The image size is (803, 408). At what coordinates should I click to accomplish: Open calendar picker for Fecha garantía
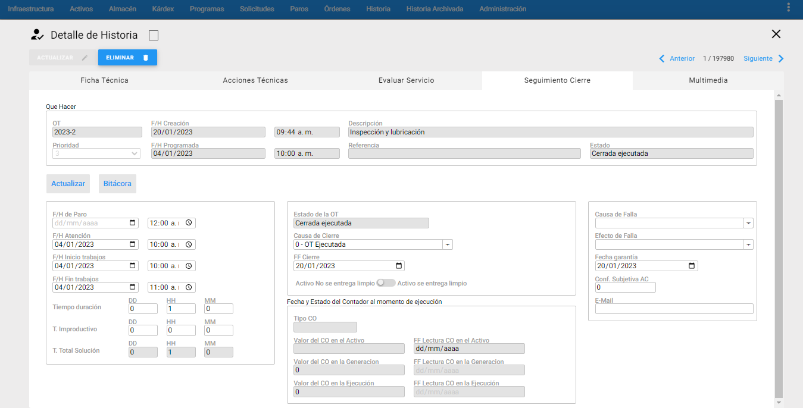coord(691,266)
